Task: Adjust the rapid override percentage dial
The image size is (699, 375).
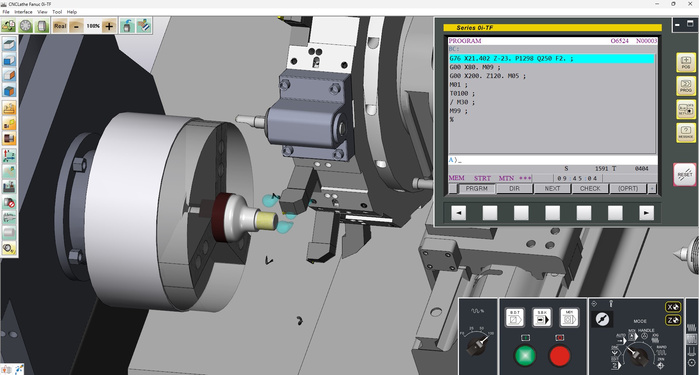Action: (x=477, y=346)
